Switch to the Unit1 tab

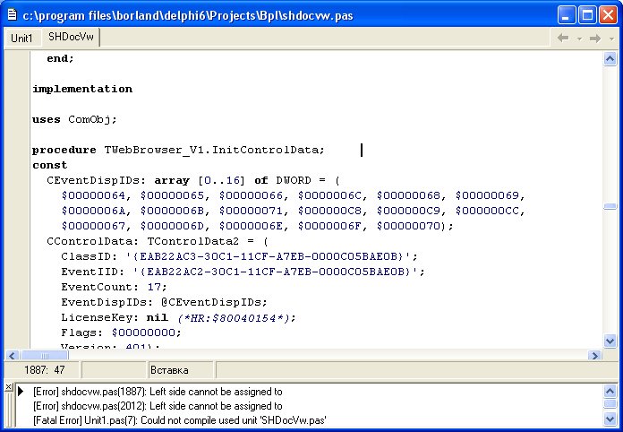click(x=21, y=39)
